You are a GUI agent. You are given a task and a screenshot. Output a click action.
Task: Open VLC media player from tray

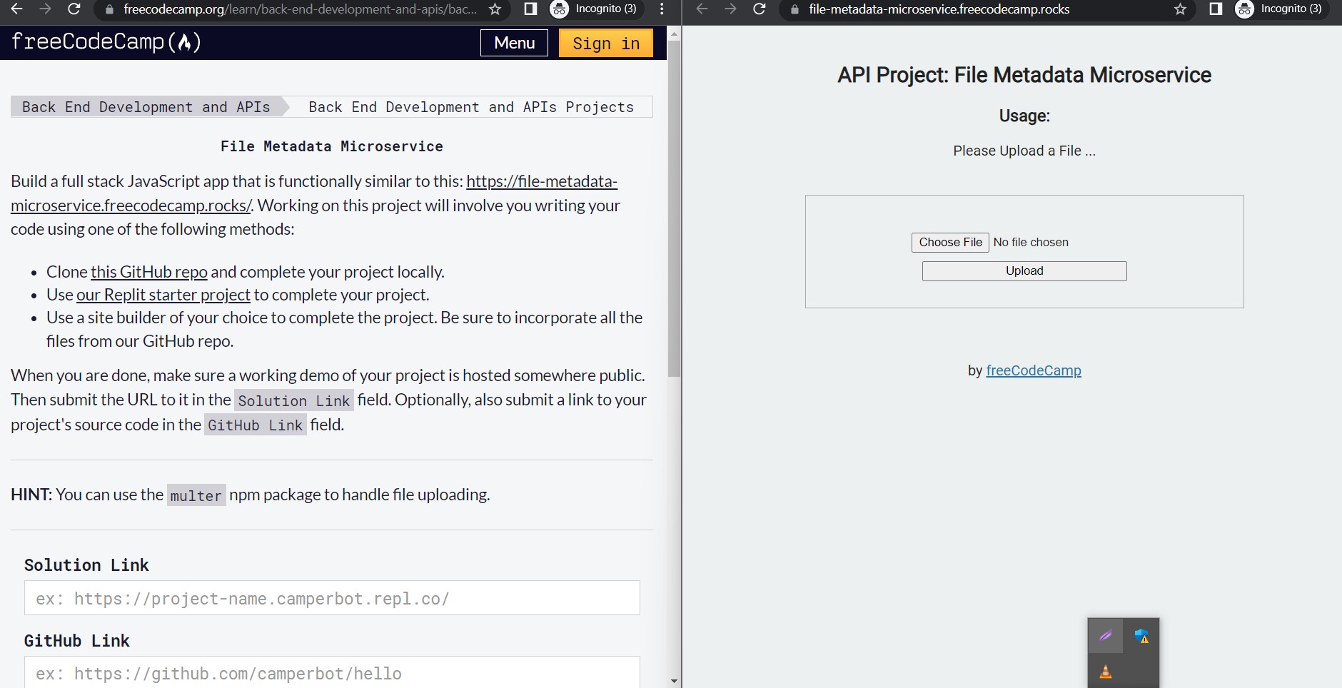1105,671
